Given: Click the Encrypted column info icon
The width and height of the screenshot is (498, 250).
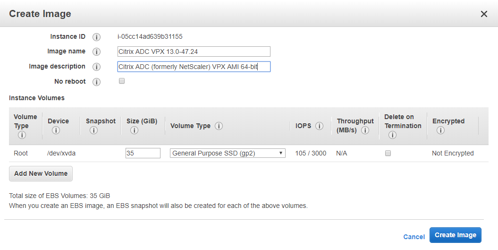Looking at the screenshot, I should (x=440, y=130).
